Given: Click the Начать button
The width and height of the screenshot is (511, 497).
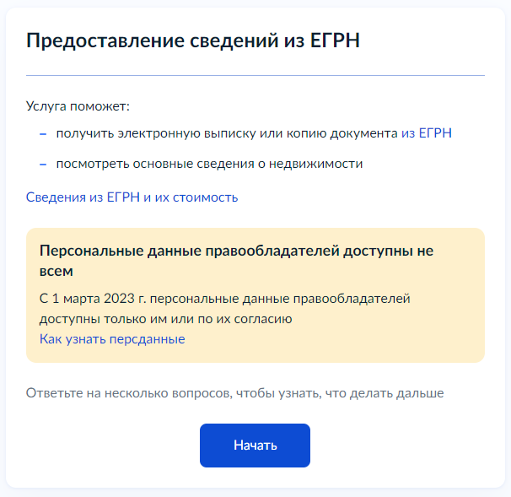Looking at the screenshot, I should [255, 446].
